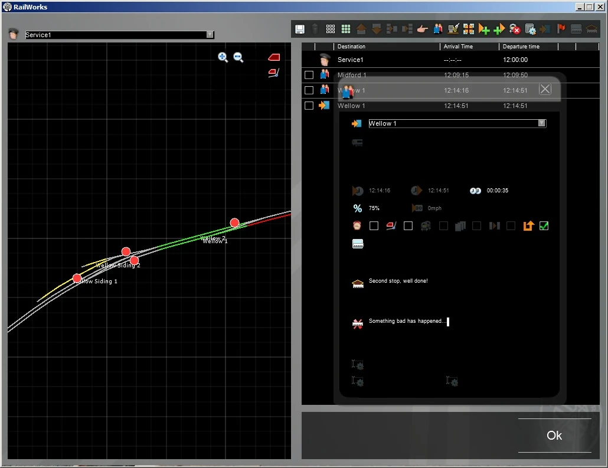This screenshot has height=468, width=608.
Task: Toggle the alarm clock timetabled checkbox
Action: pyautogui.click(x=374, y=225)
